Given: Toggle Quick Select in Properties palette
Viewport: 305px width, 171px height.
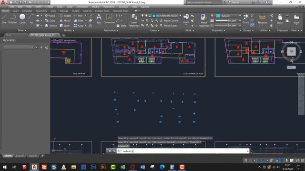Looking at the screenshot, I should point(46,47).
